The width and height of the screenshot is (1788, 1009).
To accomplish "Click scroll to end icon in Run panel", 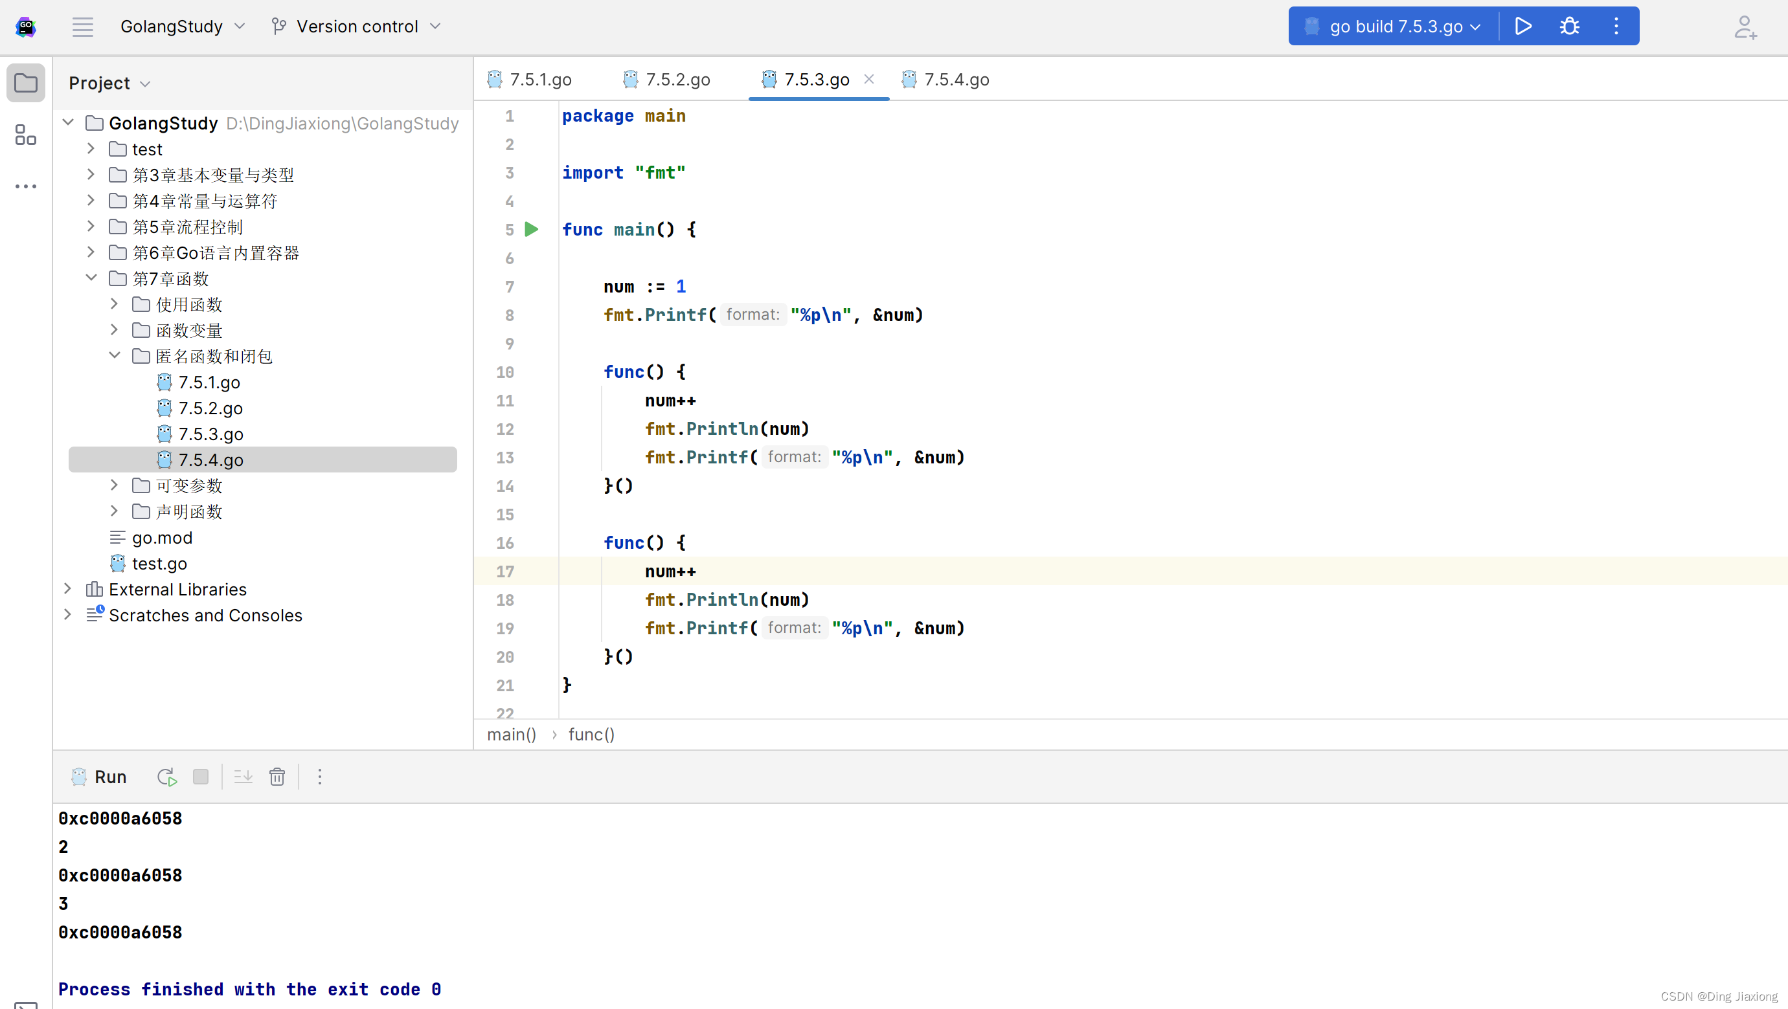I will click(243, 777).
